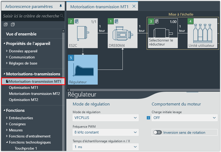Click the collapse all tree icon
The image size is (221, 152).
(x=13, y=25)
